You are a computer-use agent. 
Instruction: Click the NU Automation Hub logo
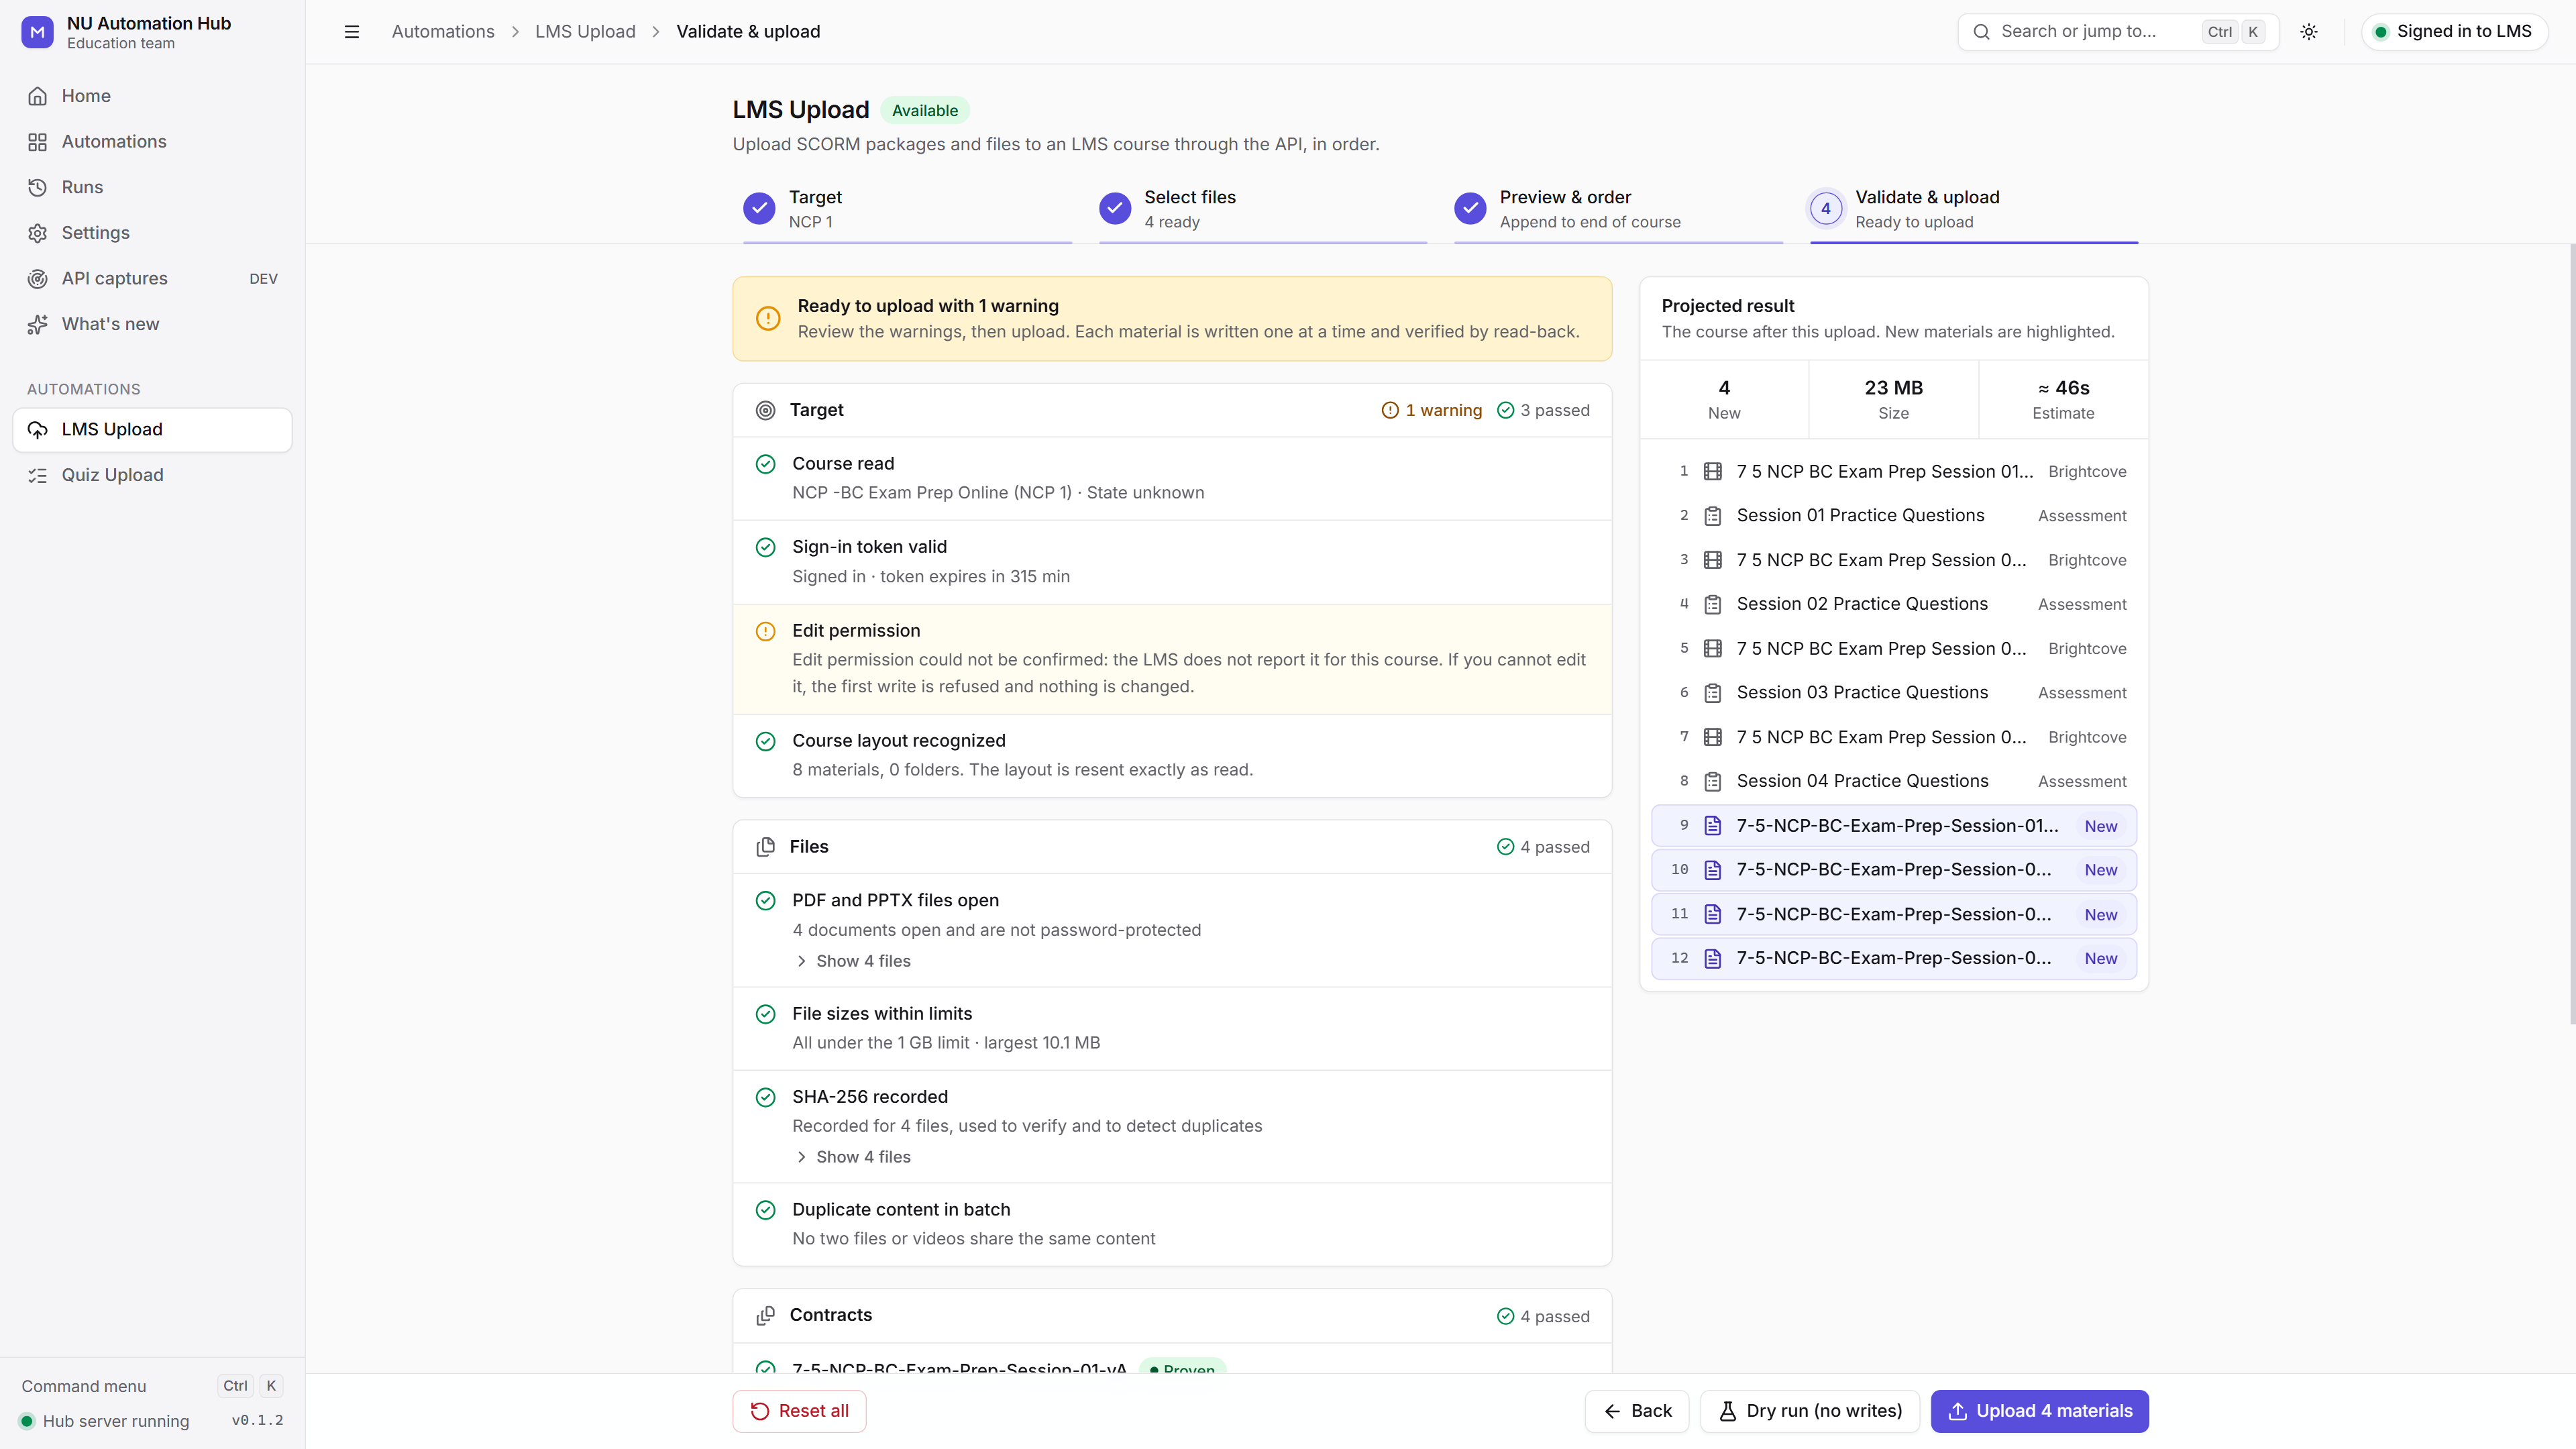pyautogui.click(x=37, y=32)
